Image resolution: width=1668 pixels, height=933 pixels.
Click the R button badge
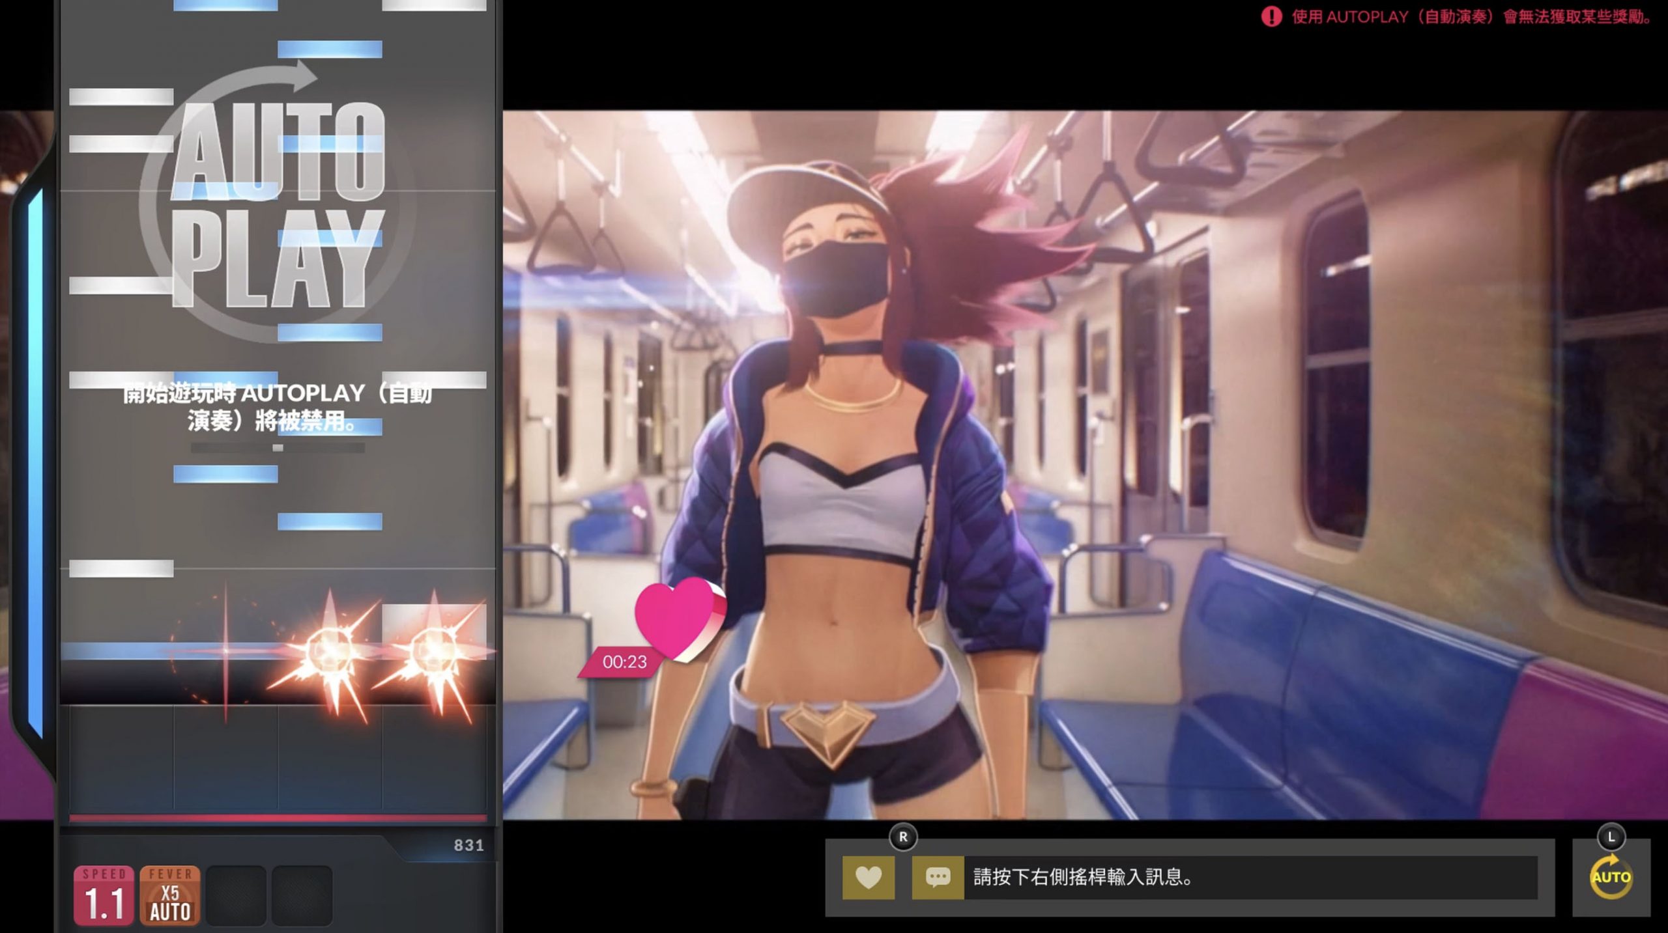tap(903, 837)
